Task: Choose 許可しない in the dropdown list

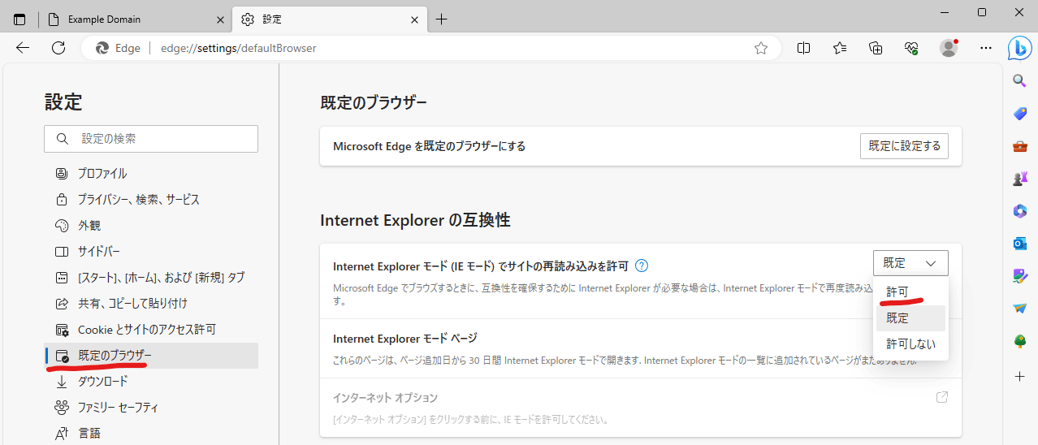Action: 910,343
